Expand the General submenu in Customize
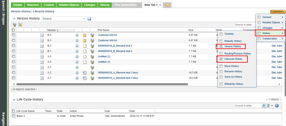This screenshot has width=286, height=126. 282,17
